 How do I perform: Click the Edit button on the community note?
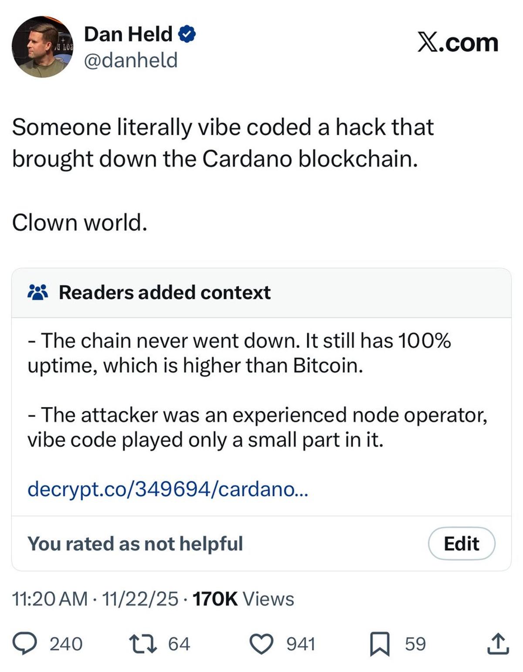(x=463, y=543)
